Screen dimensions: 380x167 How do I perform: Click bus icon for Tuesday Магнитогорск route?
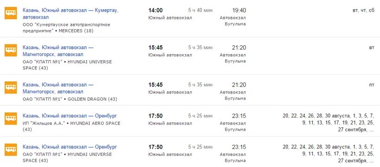point(11,50)
